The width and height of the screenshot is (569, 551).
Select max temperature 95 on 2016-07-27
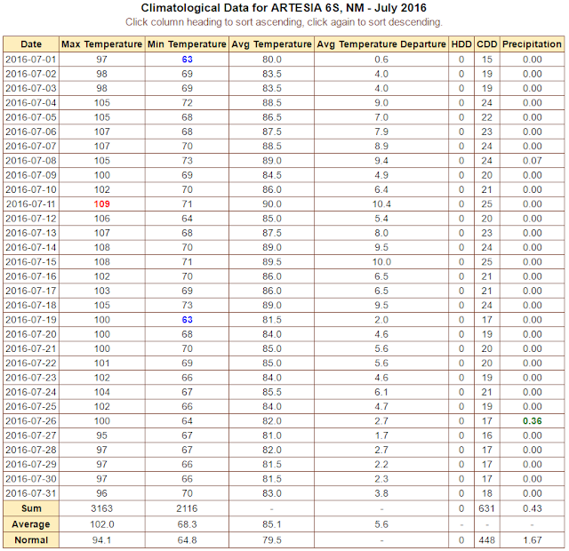(101, 435)
